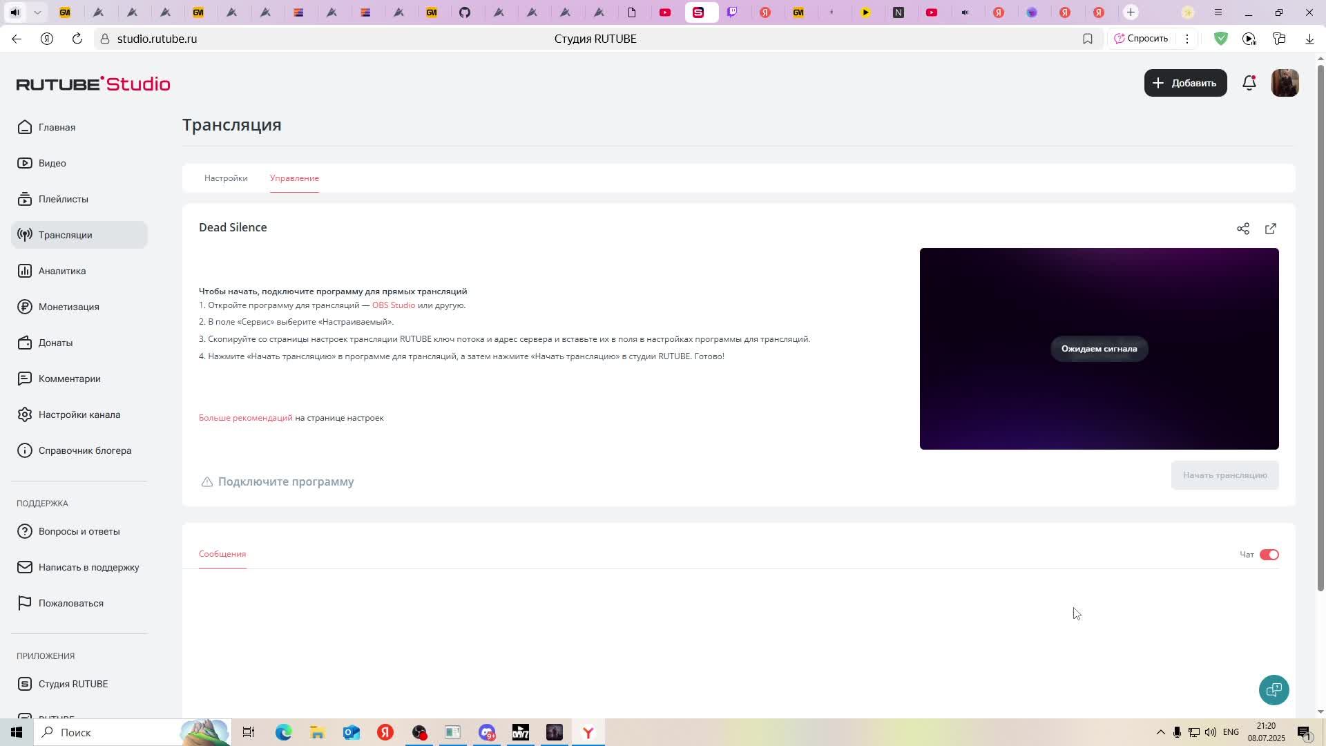Open Справочник блогера in the sidebar
This screenshot has width=1326, height=746.
79,450
